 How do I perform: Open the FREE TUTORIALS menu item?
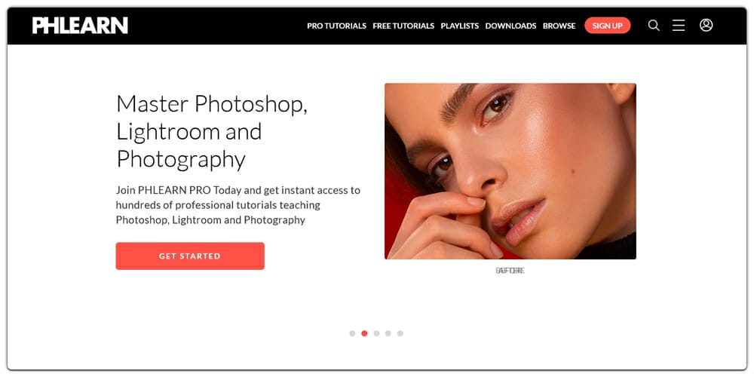coord(403,26)
